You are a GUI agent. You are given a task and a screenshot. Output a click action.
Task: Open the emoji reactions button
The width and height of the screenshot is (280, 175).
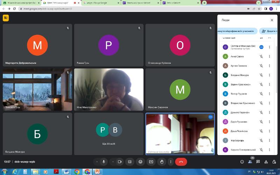click(140, 162)
